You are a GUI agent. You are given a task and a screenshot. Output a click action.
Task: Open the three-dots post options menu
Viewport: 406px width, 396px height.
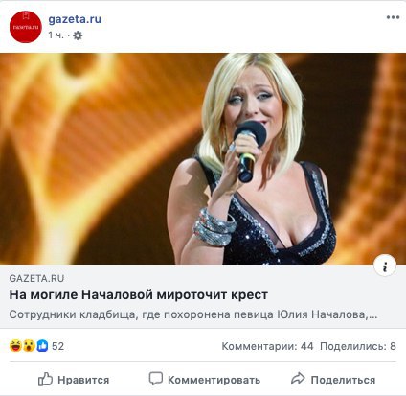[393, 17]
